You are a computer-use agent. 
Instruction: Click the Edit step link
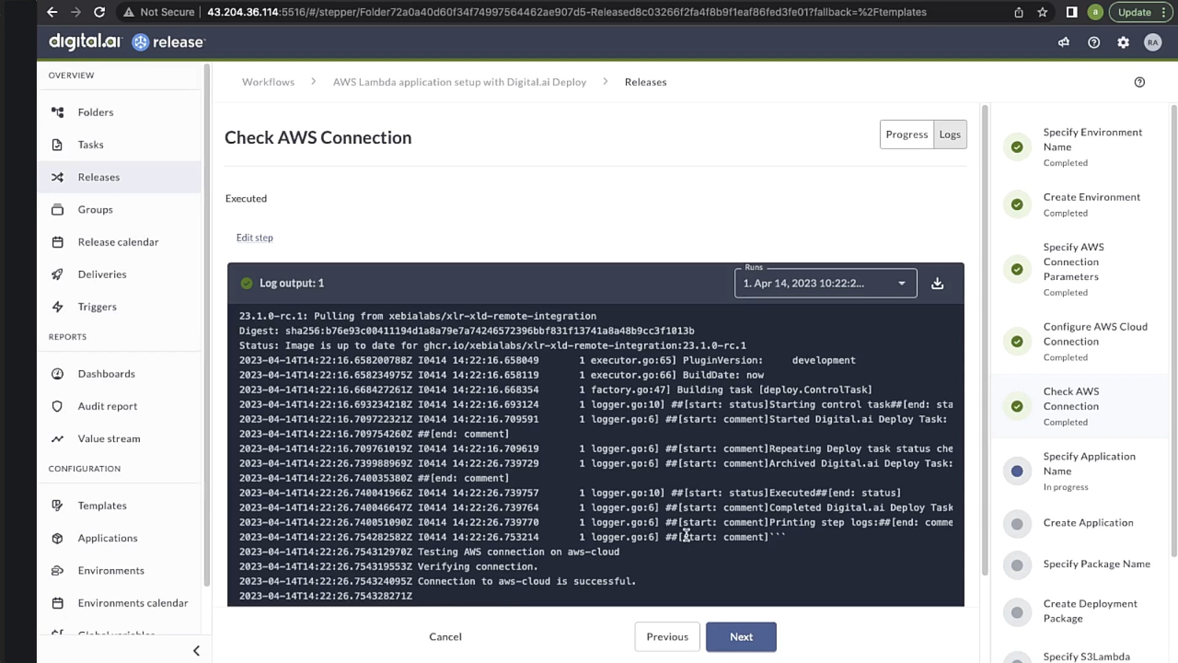coord(255,238)
